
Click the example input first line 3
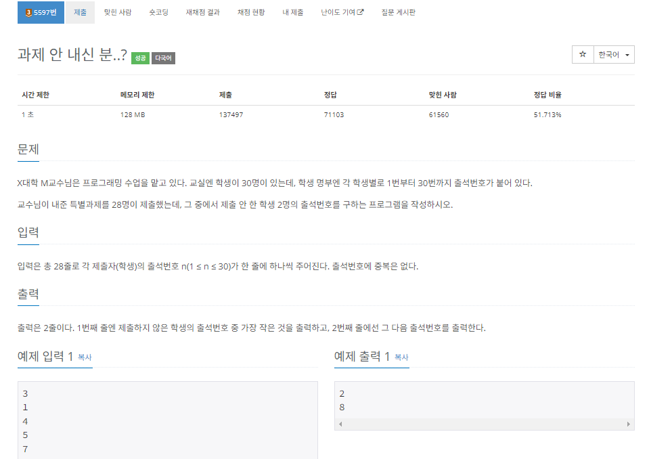pyautogui.click(x=25, y=393)
